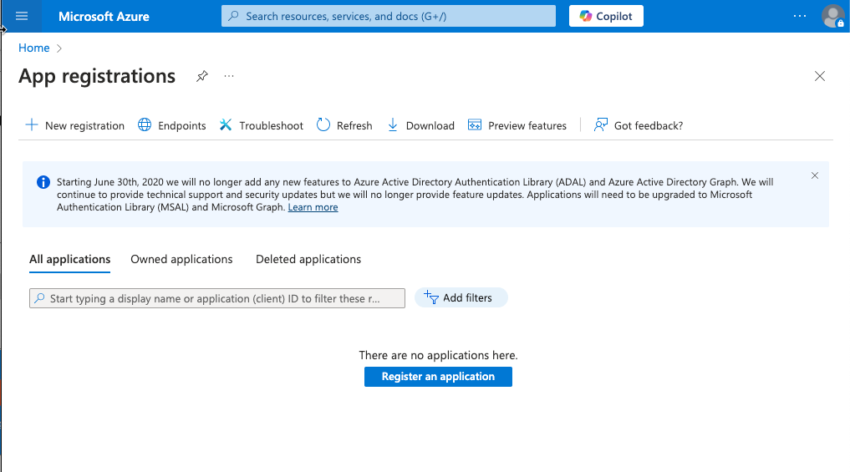Download the app registrations list
Viewport: 850px width, 472px height.
tap(420, 125)
